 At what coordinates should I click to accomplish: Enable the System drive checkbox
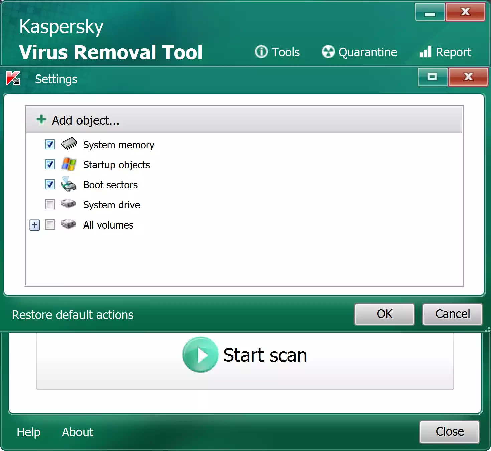pos(50,205)
